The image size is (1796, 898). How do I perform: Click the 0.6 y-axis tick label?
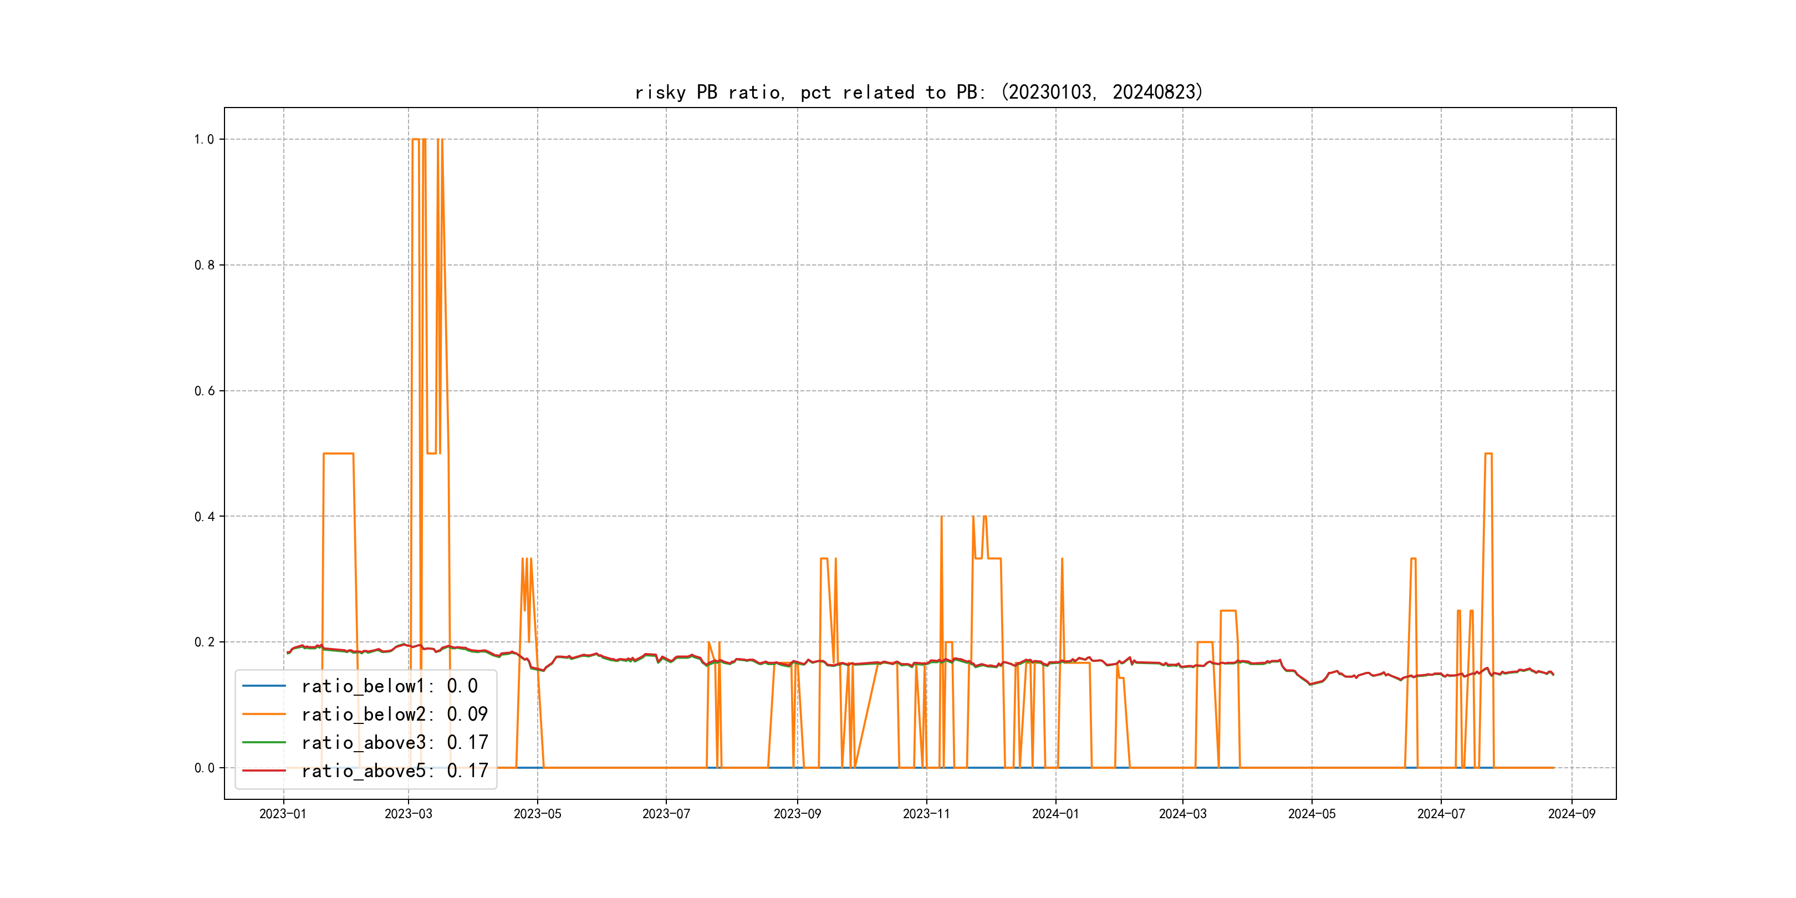tap(203, 391)
